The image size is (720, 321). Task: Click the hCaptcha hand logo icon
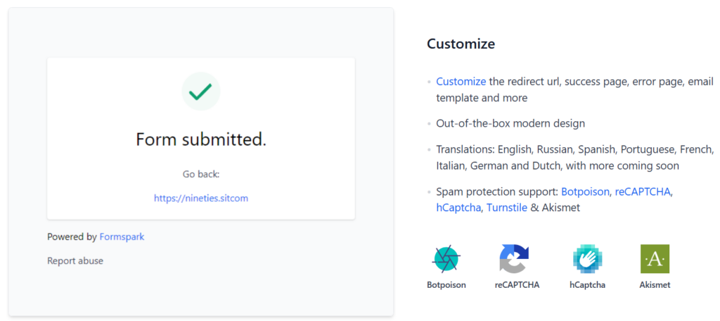[587, 259]
